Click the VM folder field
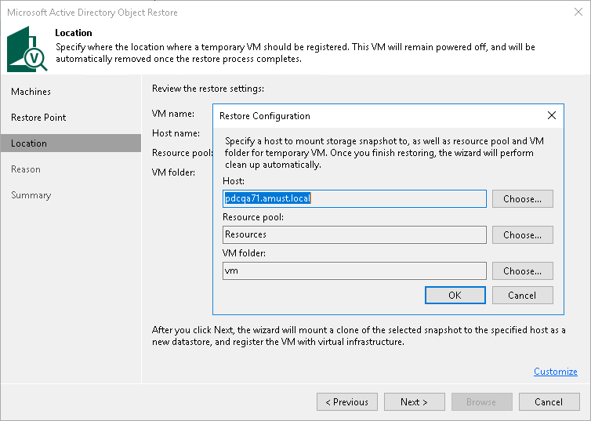This screenshot has height=421, width=591. coord(354,270)
